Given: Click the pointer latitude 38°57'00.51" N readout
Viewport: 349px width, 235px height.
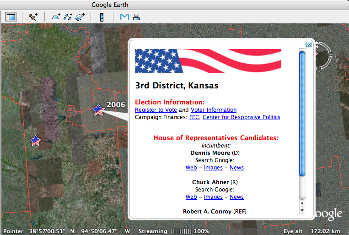Looking at the screenshot, I should 52,231.
